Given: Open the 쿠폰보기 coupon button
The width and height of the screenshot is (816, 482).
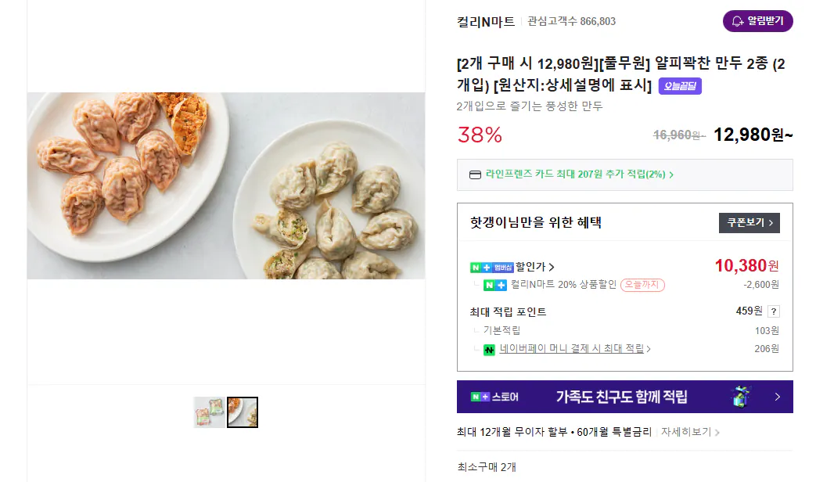Looking at the screenshot, I should [748, 222].
